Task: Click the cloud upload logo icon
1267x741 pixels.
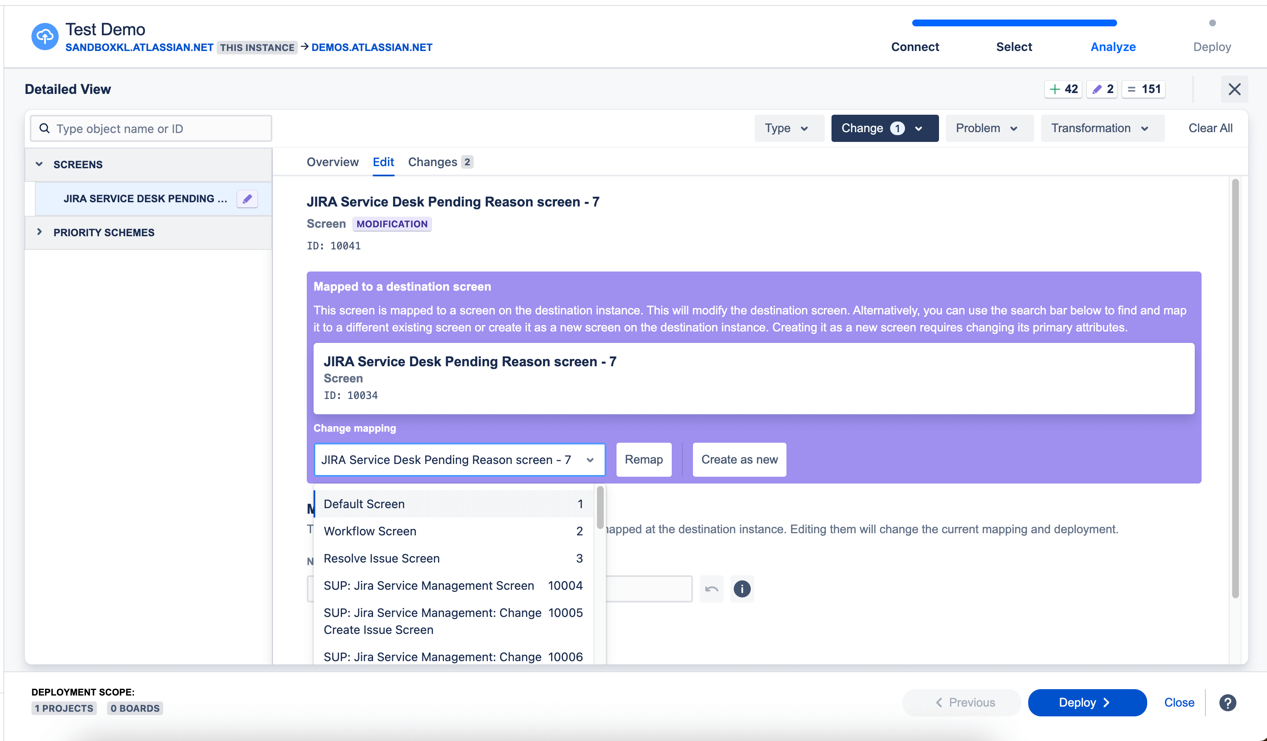Action: [45, 37]
